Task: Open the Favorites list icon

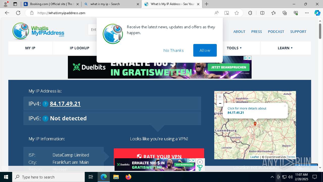Action: click(274, 13)
